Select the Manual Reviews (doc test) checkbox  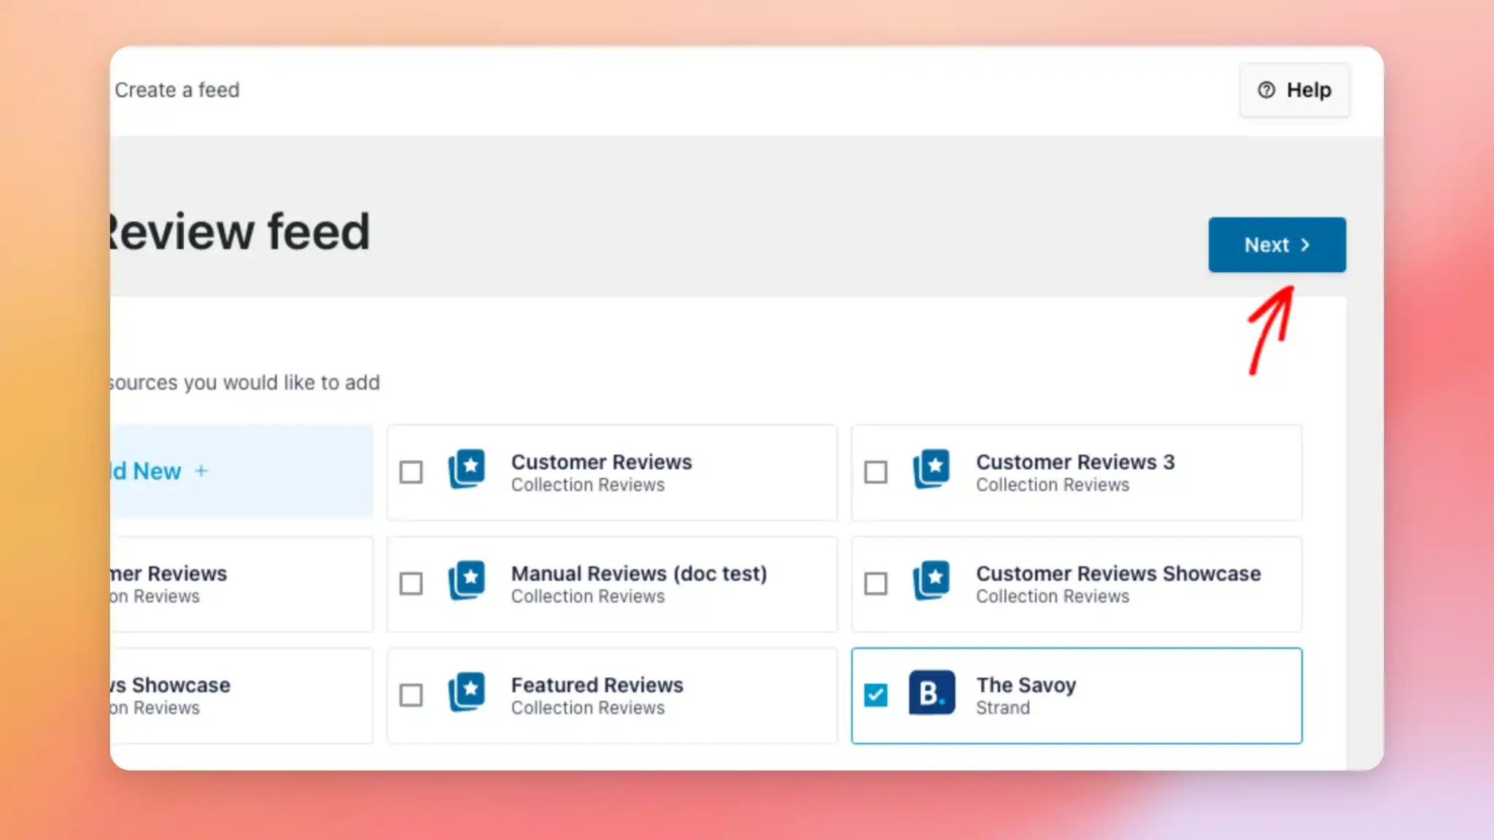411,584
